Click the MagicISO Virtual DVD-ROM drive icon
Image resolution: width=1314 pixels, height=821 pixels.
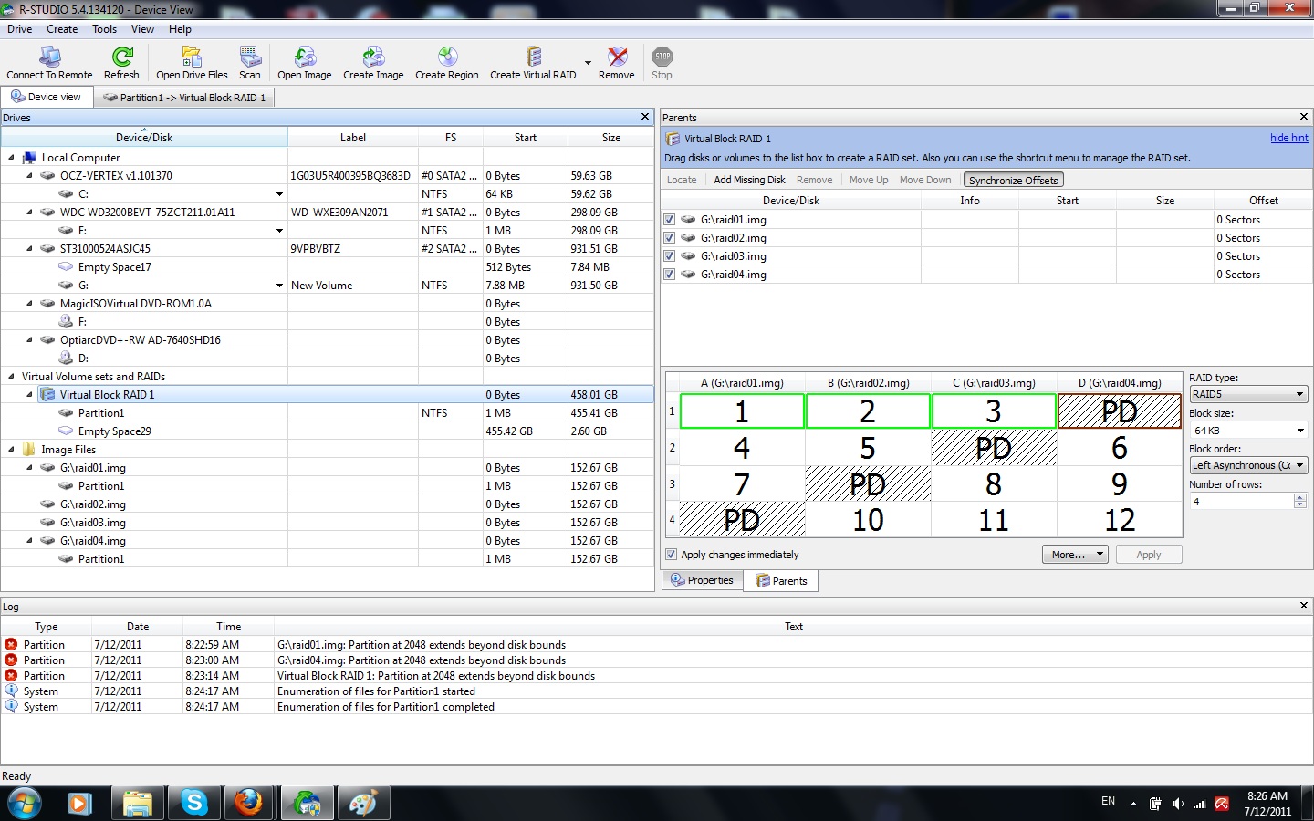(x=48, y=304)
